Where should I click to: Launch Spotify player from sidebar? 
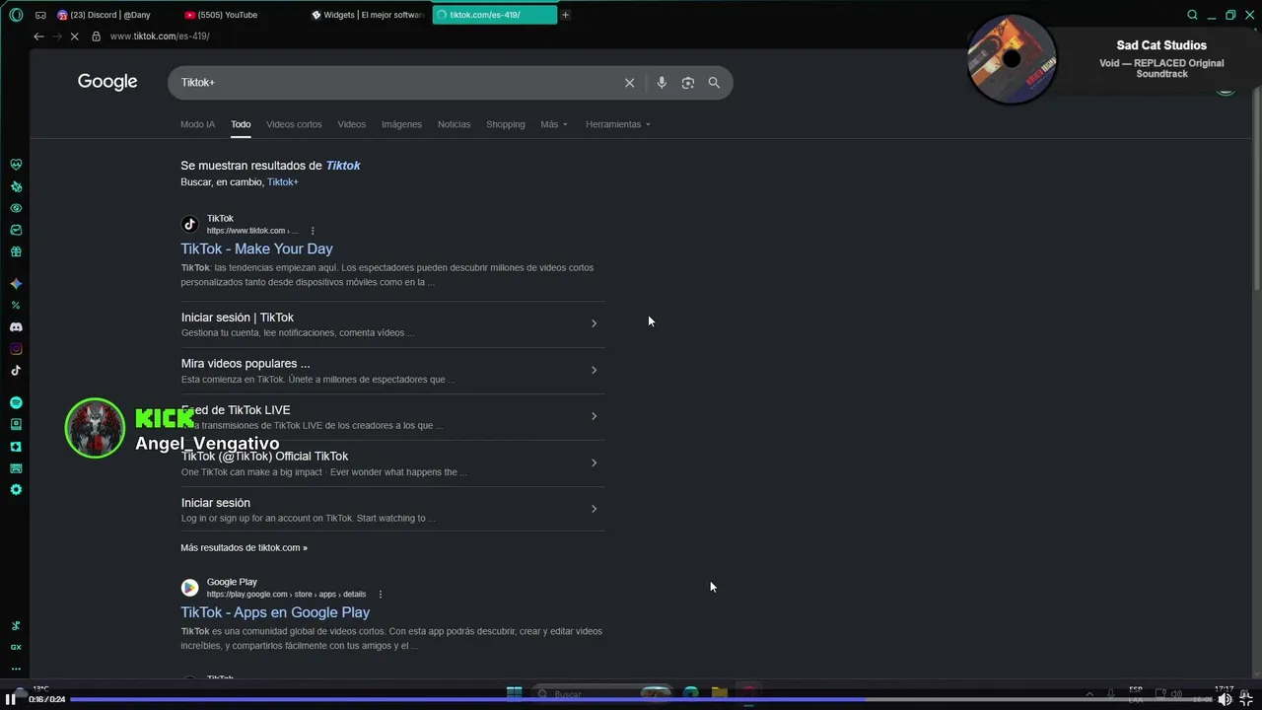click(x=16, y=402)
